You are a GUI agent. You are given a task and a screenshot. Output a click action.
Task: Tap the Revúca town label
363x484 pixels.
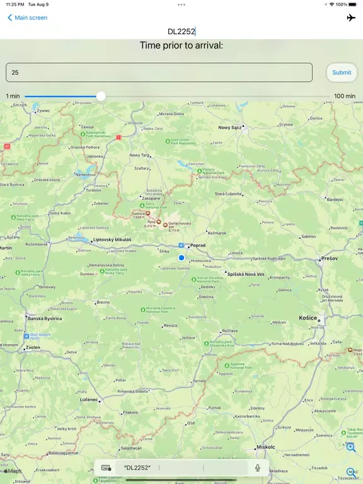coord(170,325)
